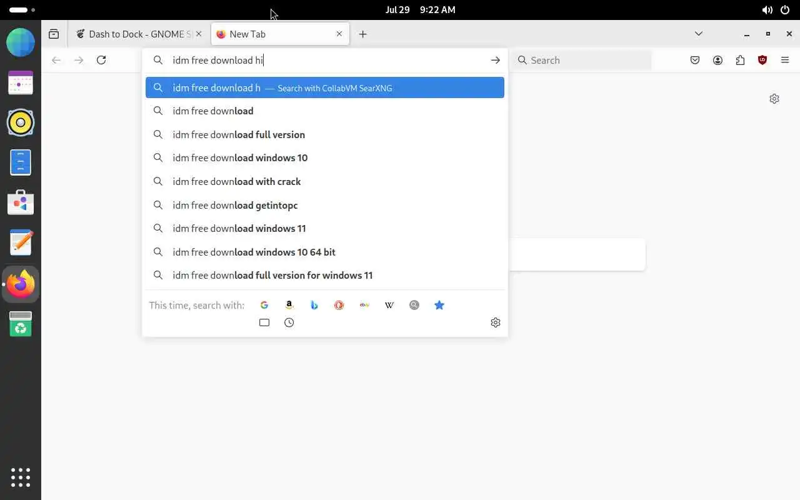Open the Trash recycle dock icon
Screen dimensions: 800x500
coord(21,324)
